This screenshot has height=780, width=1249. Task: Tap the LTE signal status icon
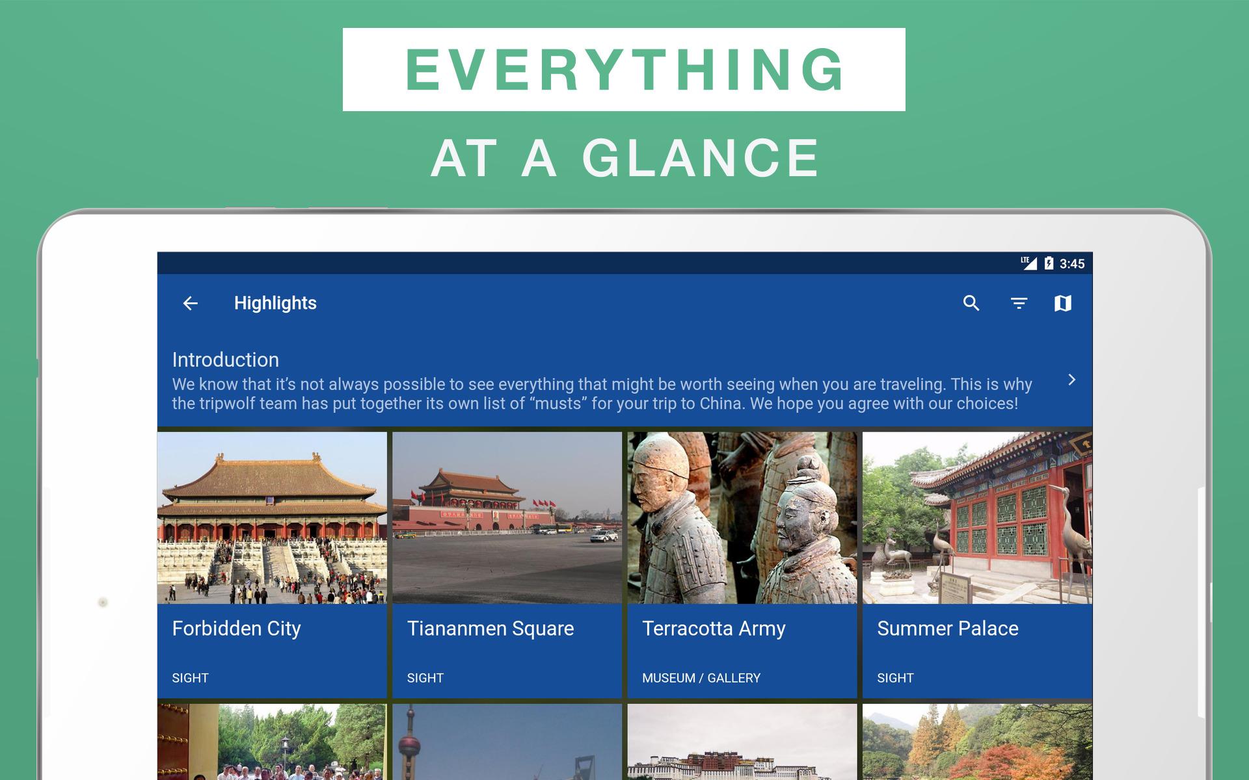pos(1028,263)
